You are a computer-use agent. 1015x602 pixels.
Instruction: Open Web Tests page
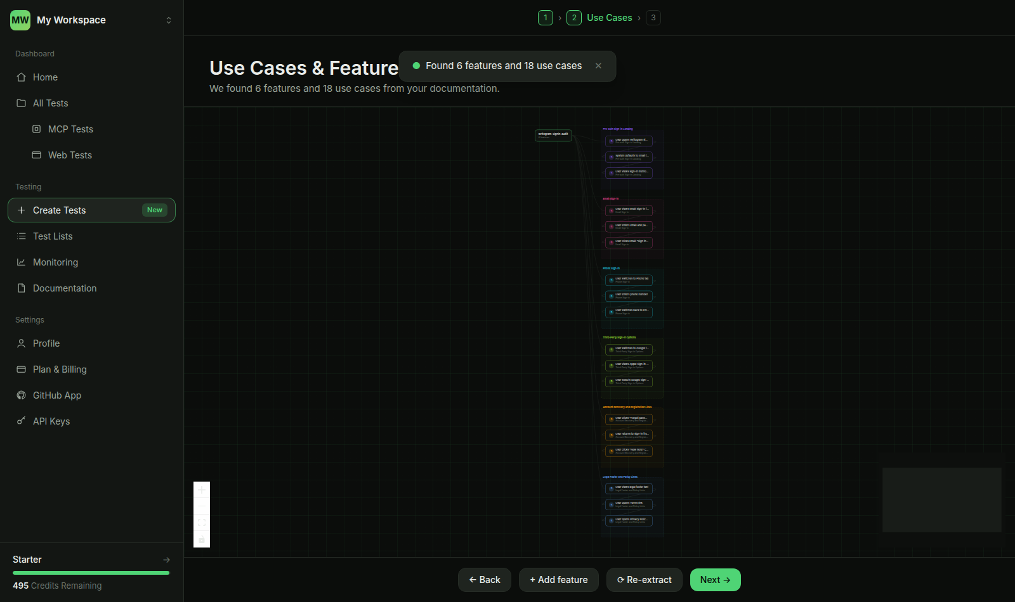[x=99, y=155]
